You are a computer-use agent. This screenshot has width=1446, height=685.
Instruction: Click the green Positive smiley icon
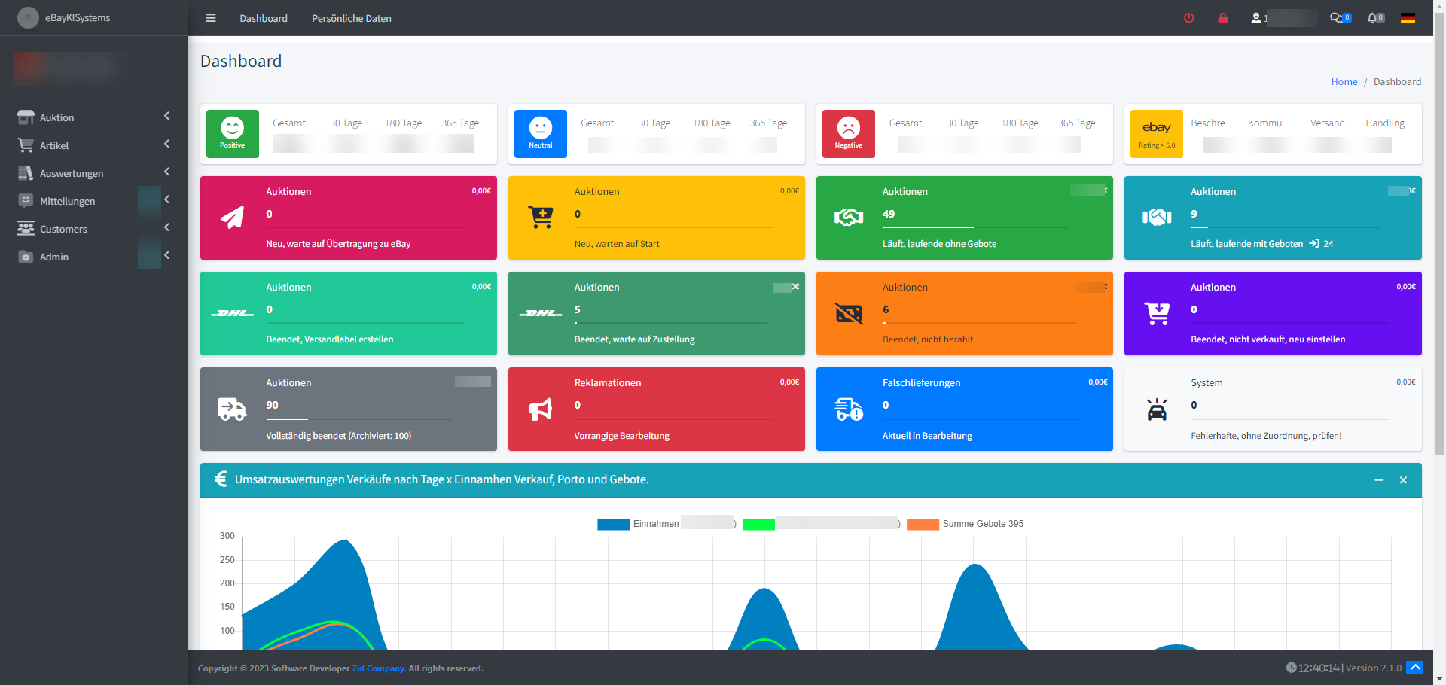click(232, 133)
